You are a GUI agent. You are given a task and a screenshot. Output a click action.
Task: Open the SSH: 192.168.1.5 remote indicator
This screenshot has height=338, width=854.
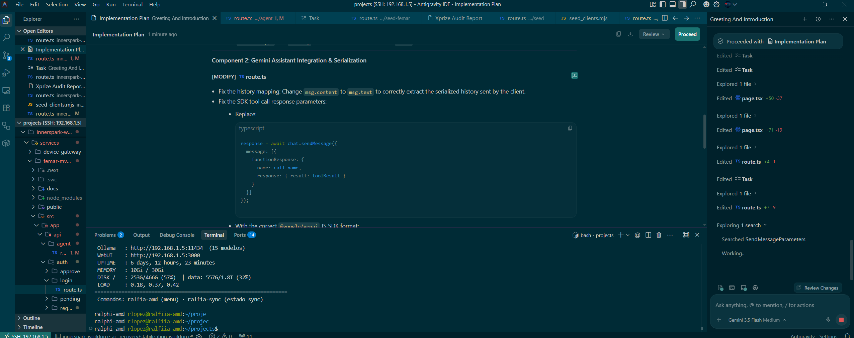[27, 335]
